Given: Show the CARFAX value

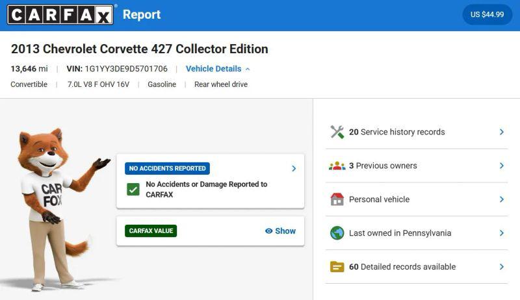Looking at the screenshot, I should (x=281, y=231).
